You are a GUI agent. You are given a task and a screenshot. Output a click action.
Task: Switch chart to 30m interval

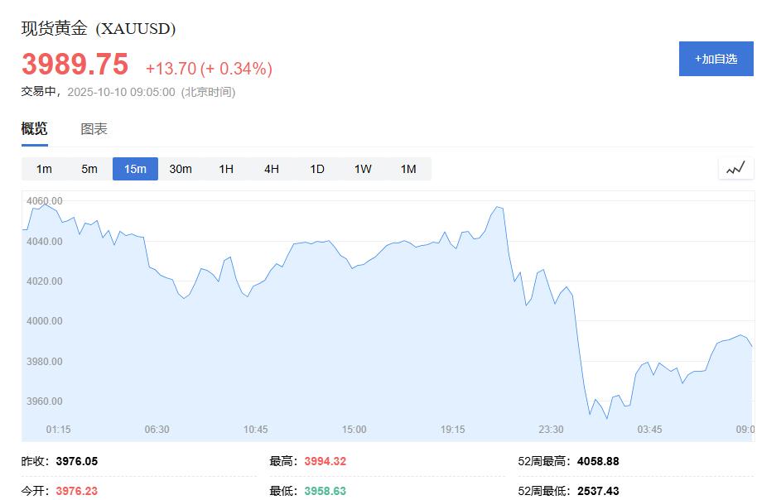pos(181,169)
